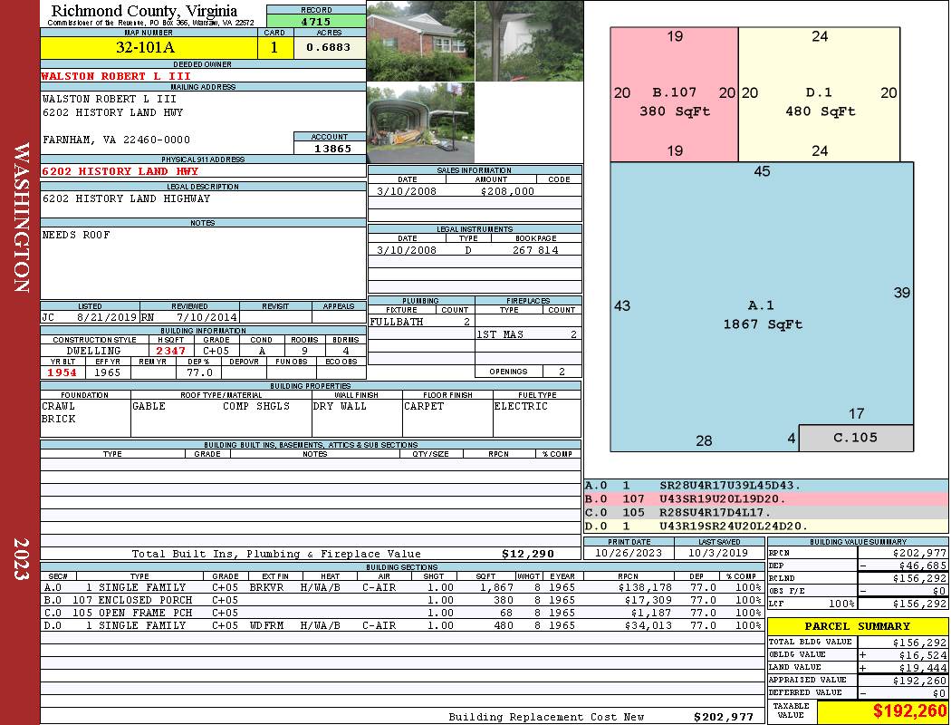Viewport: 951px width, 725px height.
Task: Click C.0 OPEN FRAME PCH section row
Action: (401, 613)
